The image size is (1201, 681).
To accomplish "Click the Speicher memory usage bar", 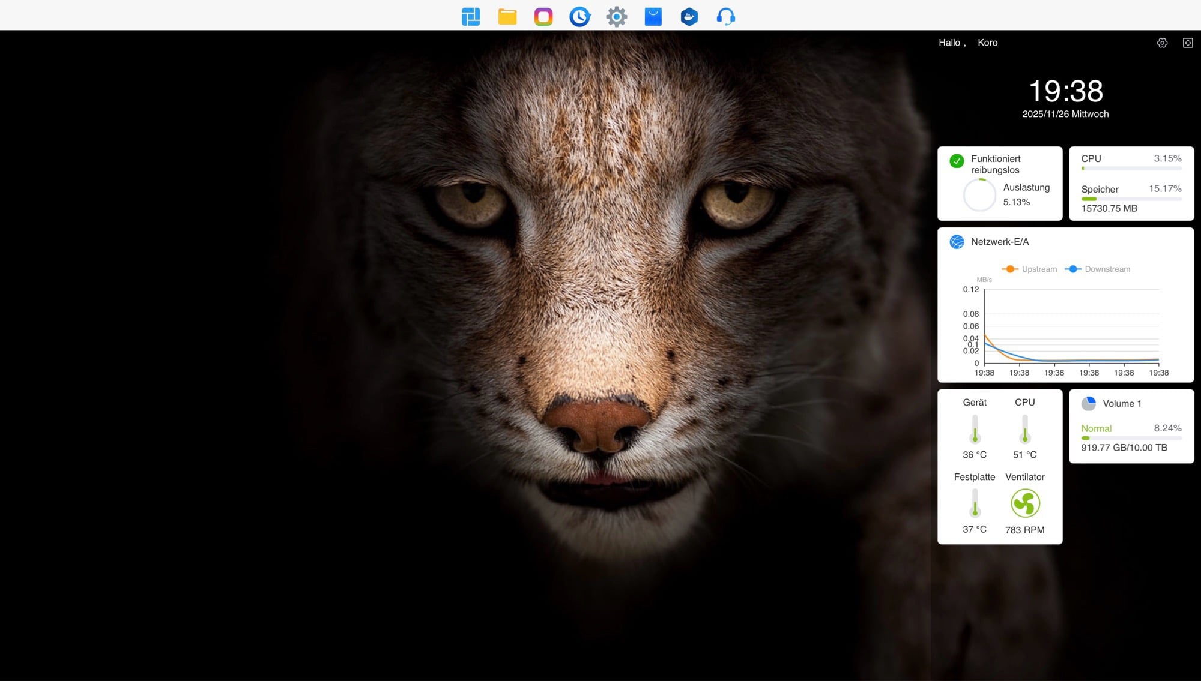I will point(1131,199).
